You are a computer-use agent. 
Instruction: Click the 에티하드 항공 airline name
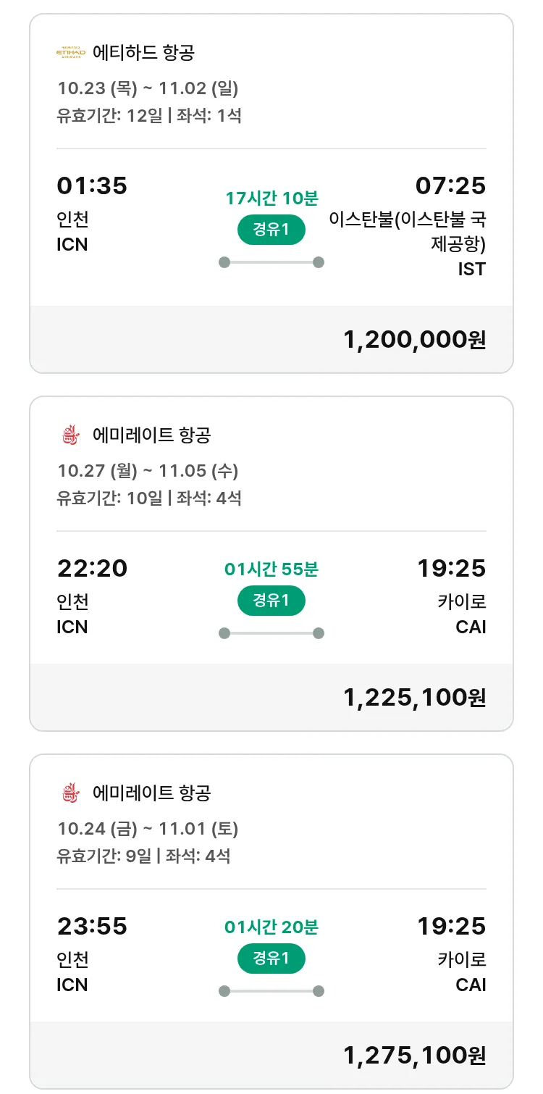(143, 52)
